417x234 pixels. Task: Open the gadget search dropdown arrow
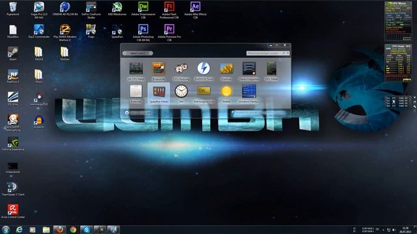pos(288,53)
